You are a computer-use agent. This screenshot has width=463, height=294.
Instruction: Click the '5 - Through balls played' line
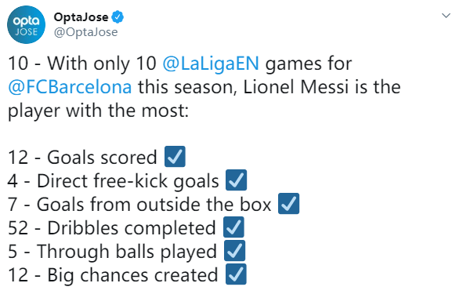point(112,252)
